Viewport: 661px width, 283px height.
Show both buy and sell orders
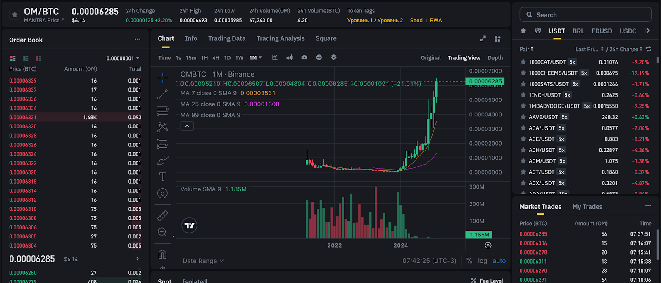pyautogui.click(x=13, y=58)
